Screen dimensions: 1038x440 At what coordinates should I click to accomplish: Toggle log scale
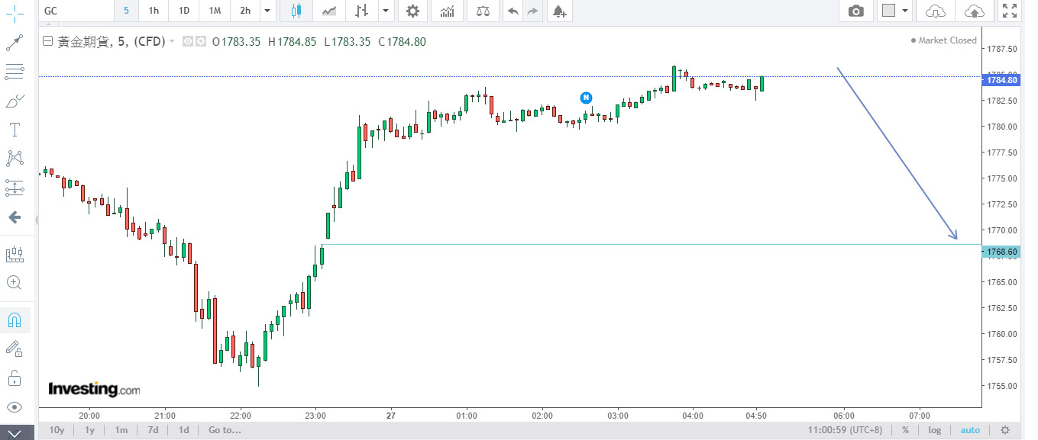935,430
